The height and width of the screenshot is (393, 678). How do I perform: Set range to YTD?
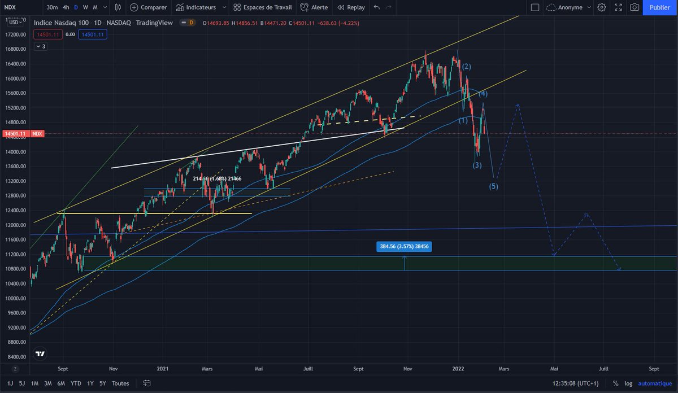tap(76, 383)
